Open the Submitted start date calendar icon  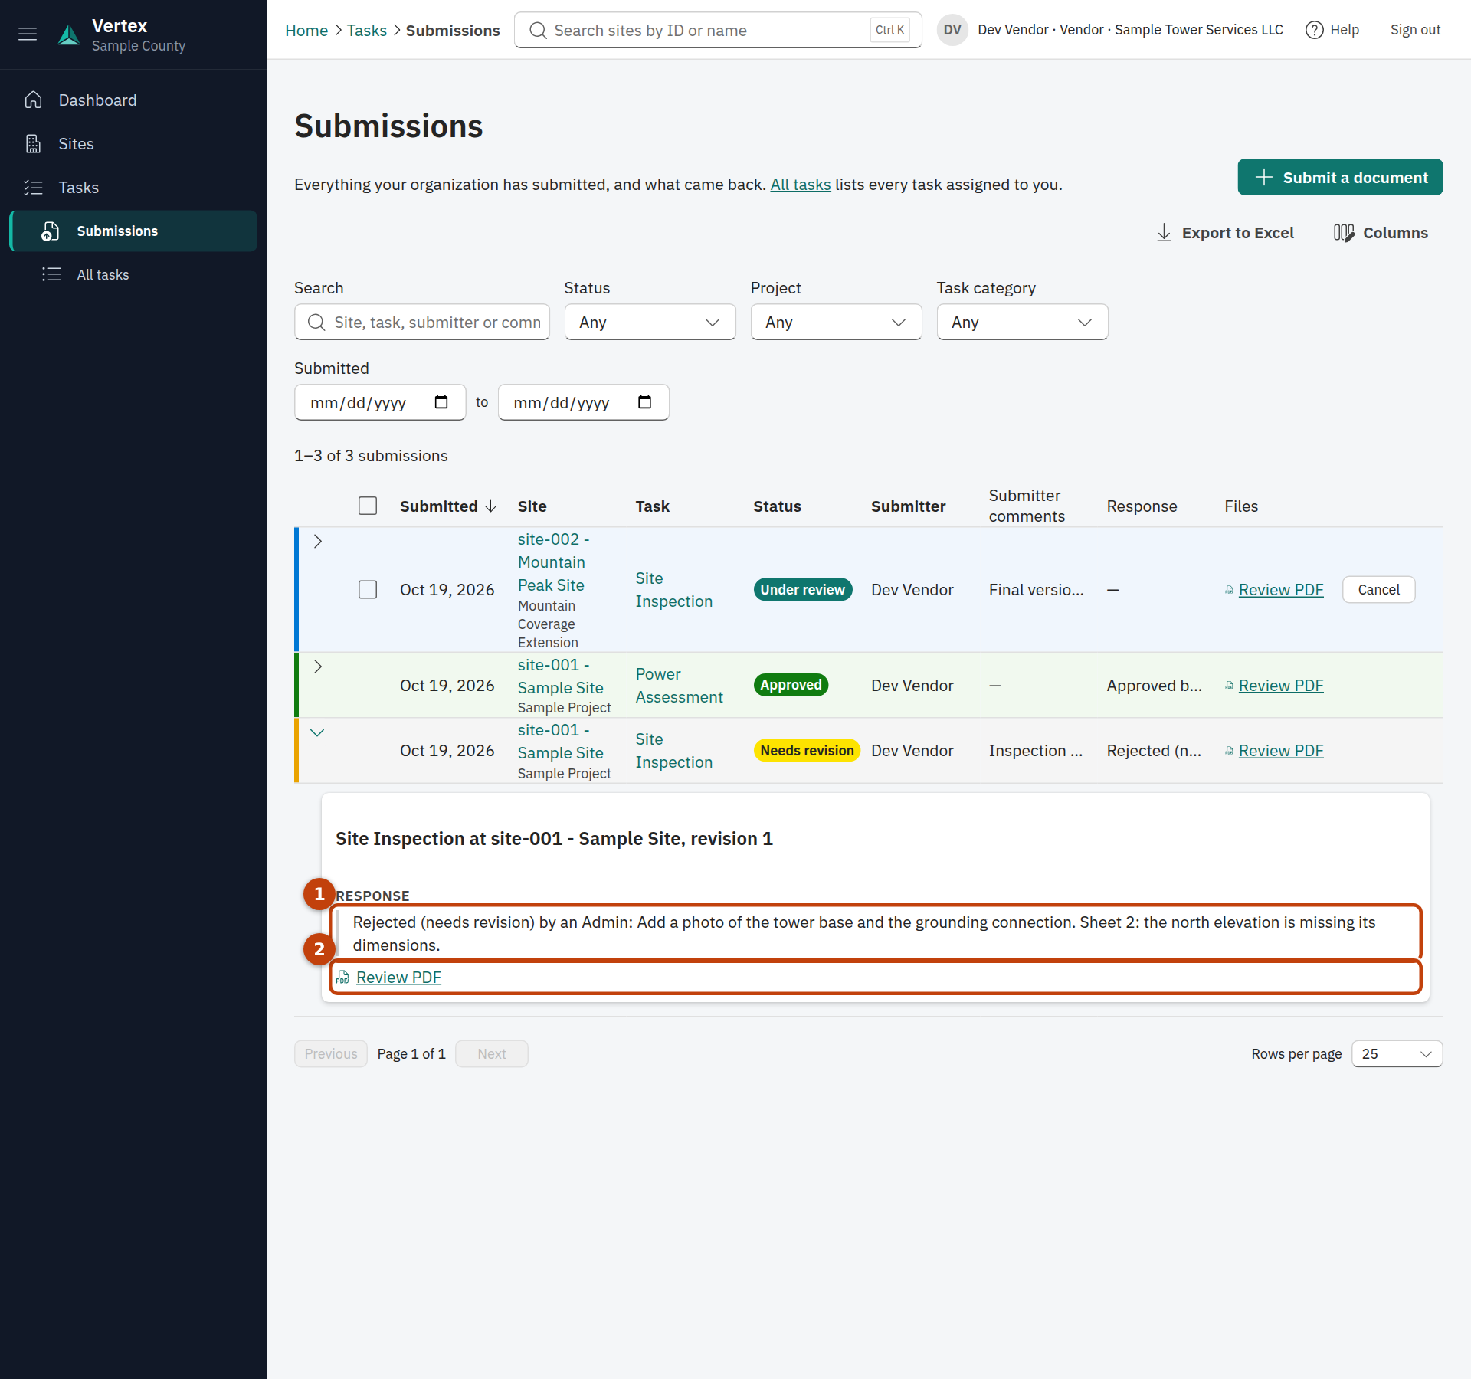(x=441, y=402)
